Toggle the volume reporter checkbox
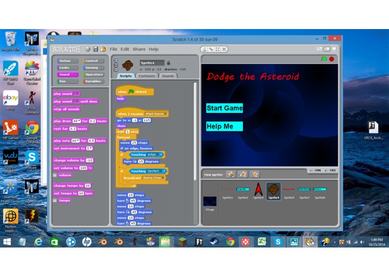 point(55,175)
